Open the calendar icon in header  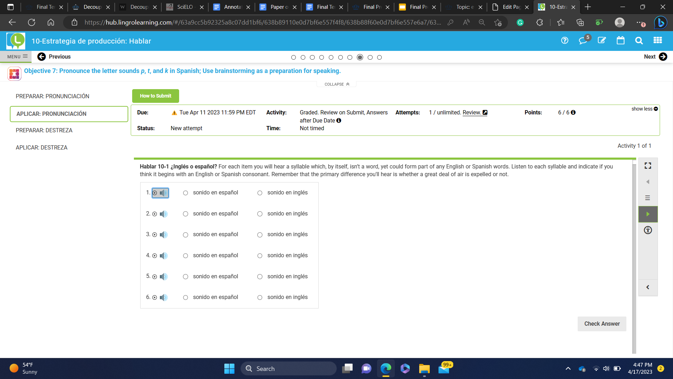coord(620,41)
